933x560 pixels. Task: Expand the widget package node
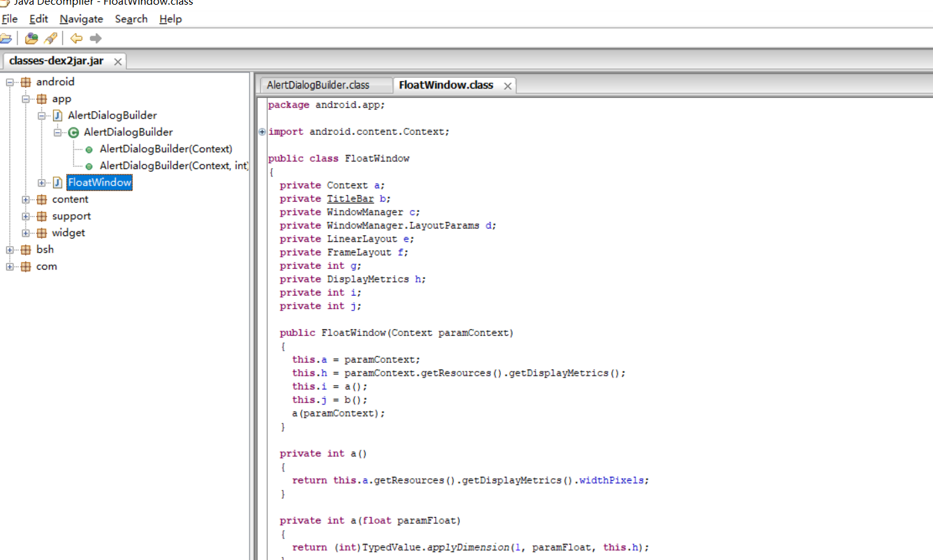coord(25,233)
